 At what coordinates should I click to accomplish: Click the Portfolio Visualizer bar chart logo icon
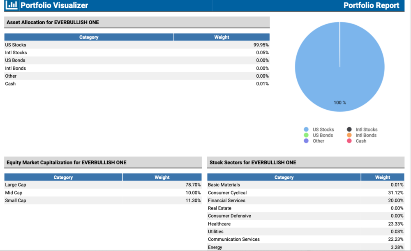tap(13, 5)
